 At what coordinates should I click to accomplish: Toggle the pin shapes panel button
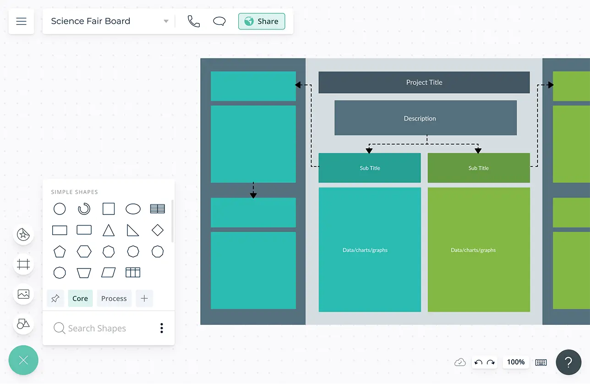click(55, 298)
